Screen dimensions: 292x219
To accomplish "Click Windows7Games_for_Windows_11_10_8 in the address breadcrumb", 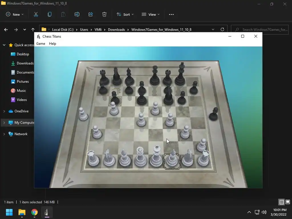I will [x=161, y=29].
